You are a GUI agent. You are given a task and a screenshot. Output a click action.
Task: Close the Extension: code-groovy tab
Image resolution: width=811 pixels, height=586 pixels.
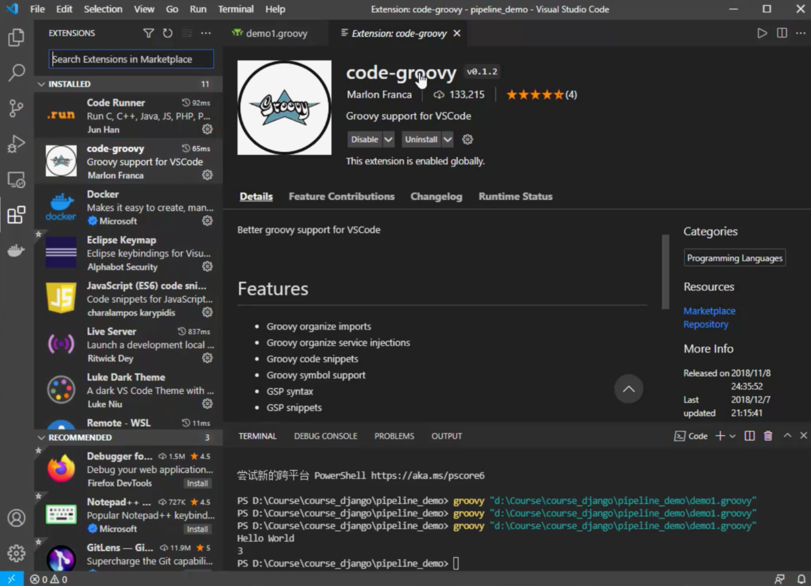coord(458,33)
